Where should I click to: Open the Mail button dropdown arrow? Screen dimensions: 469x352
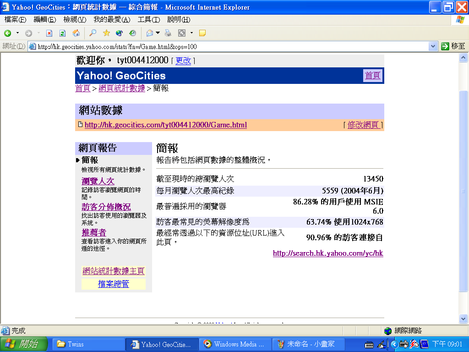point(158,33)
